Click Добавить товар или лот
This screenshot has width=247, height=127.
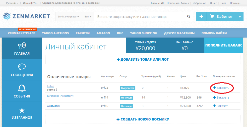click(x=143, y=59)
